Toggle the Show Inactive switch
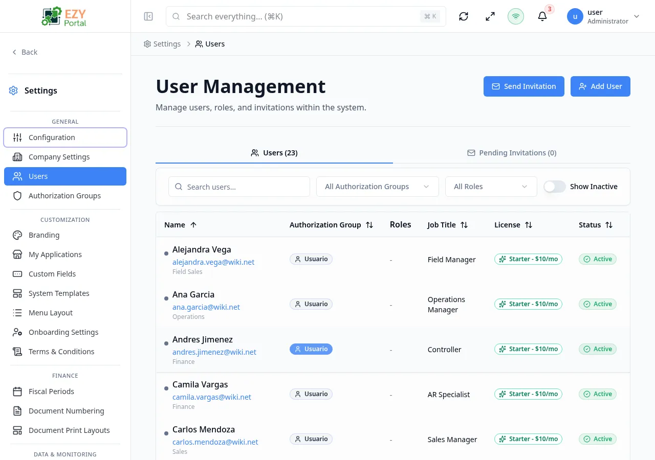655x460 pixels. click(555, 187)
